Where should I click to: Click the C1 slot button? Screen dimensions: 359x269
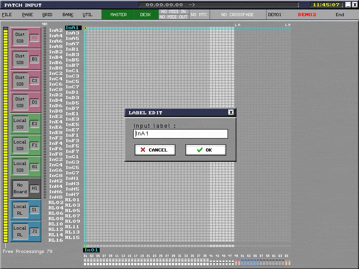coord(35,81)
